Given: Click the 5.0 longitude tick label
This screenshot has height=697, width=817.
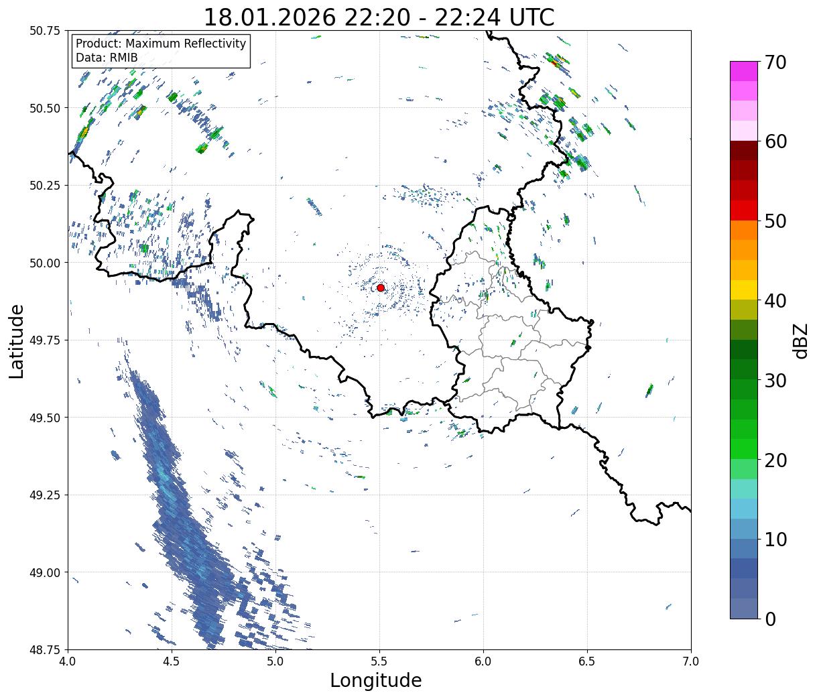Looking at the screenshot, I should (x=276, y=661).
